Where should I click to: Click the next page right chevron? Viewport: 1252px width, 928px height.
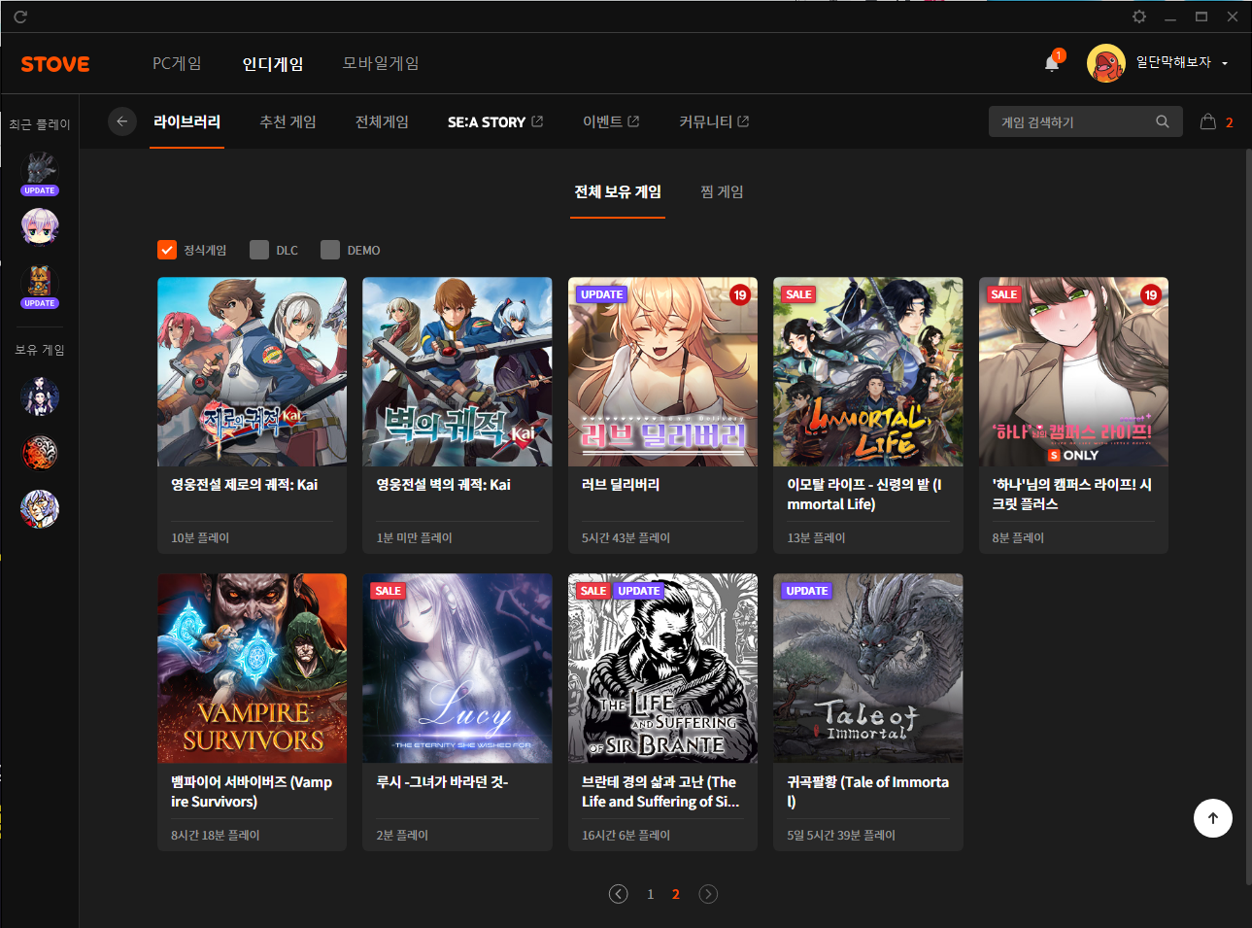pos(708,894)
